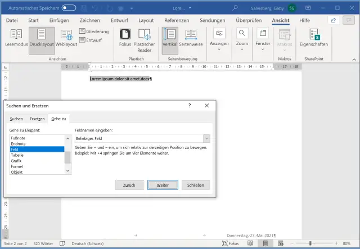Toggle Automatisches Speichern switch
This screenshot has height=249, width=360.
pyautogui.click(x=69, y=8)
